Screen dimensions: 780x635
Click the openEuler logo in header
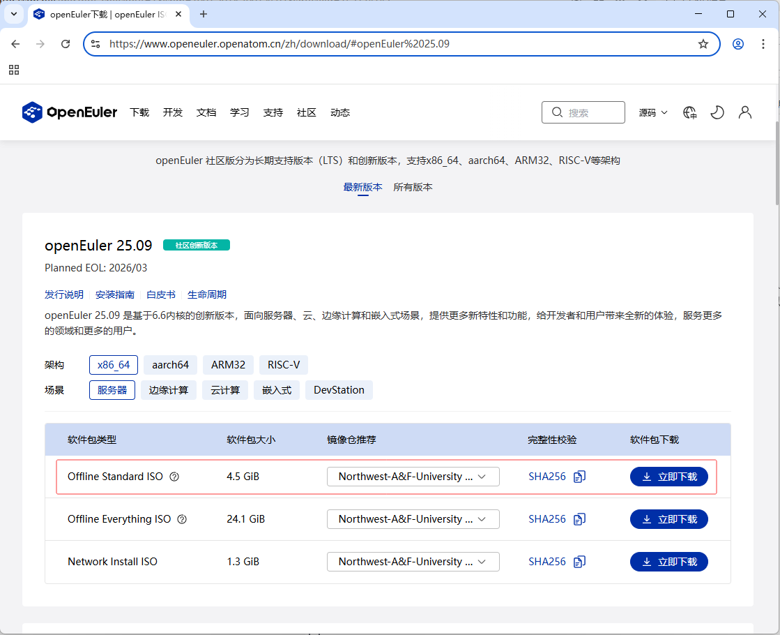point(70,112)
